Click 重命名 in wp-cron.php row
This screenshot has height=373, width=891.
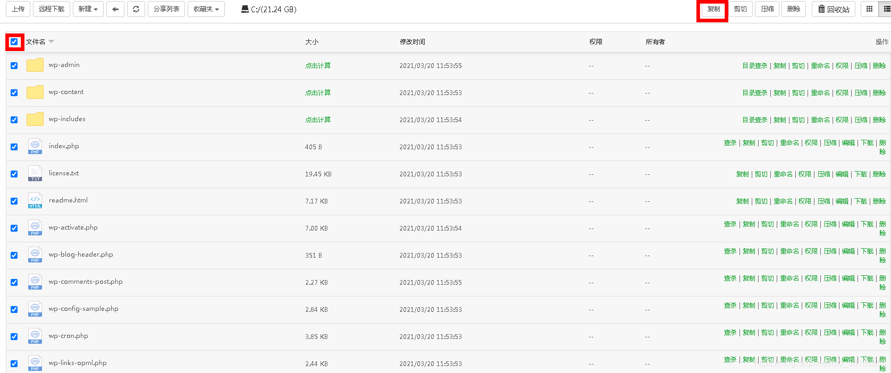[x=789, y=333]
